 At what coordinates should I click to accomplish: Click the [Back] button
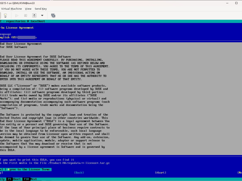pos(79,173)
